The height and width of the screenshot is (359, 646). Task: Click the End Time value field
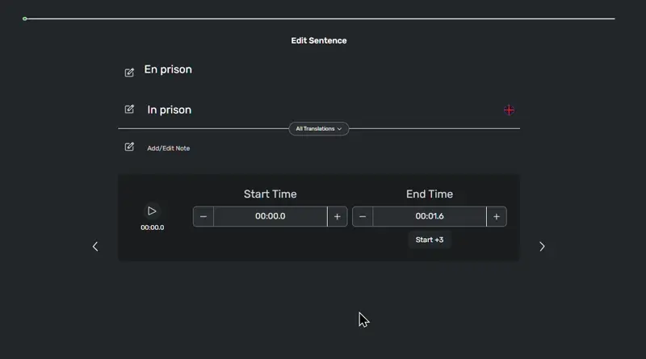(430, 216)
